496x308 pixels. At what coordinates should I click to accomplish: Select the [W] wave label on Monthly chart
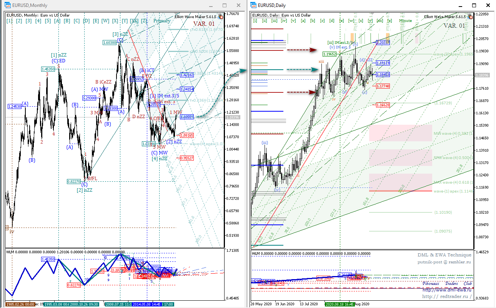click(x=105, y=21)
